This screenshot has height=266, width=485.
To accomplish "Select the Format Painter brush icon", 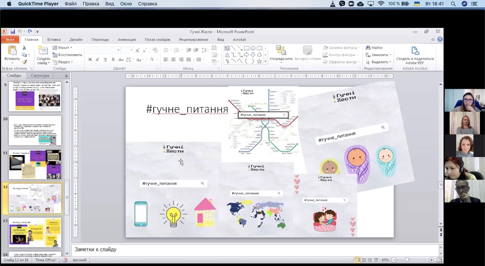I will [x=24, y=62].
